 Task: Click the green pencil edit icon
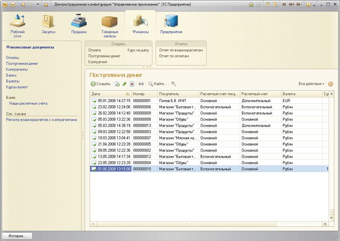point(125,84)
